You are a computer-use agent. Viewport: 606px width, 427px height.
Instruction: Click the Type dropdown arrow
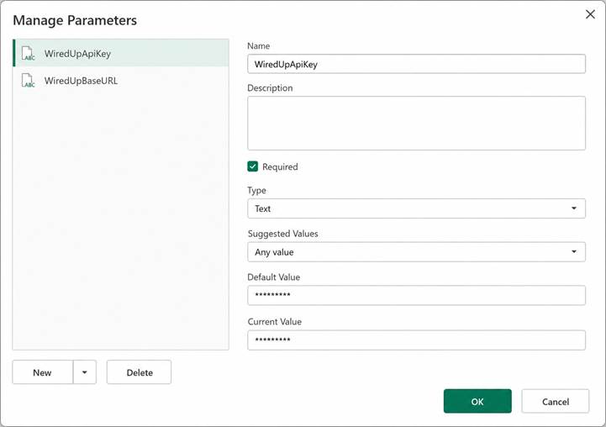[x=574, y=208]
